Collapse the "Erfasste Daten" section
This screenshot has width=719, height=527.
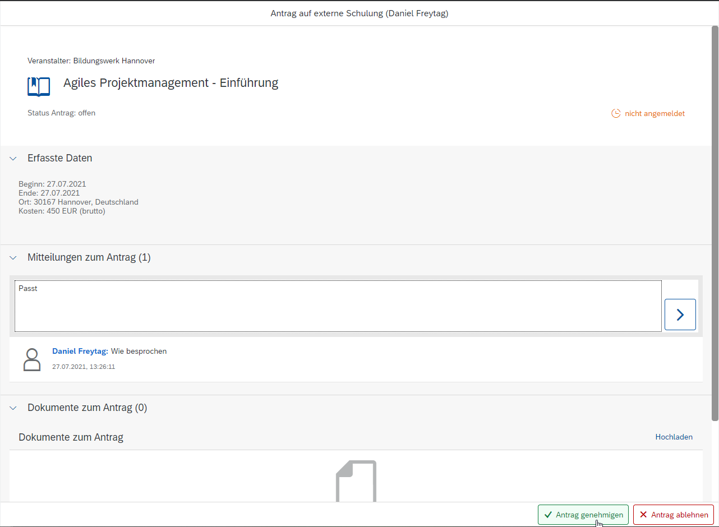pos(13,158)
